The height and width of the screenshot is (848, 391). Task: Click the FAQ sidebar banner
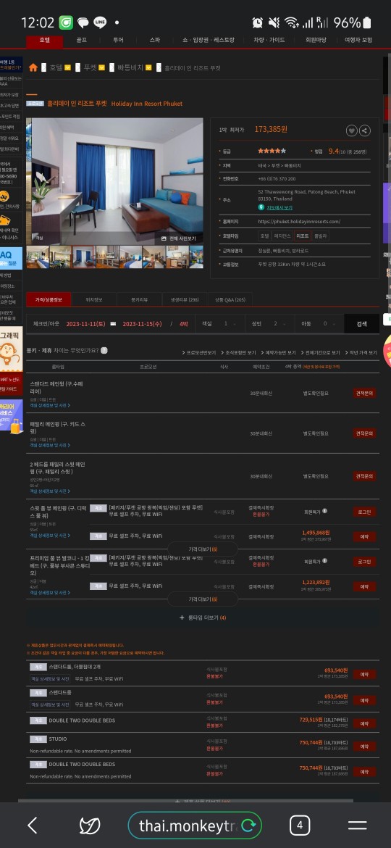[12, 258]
